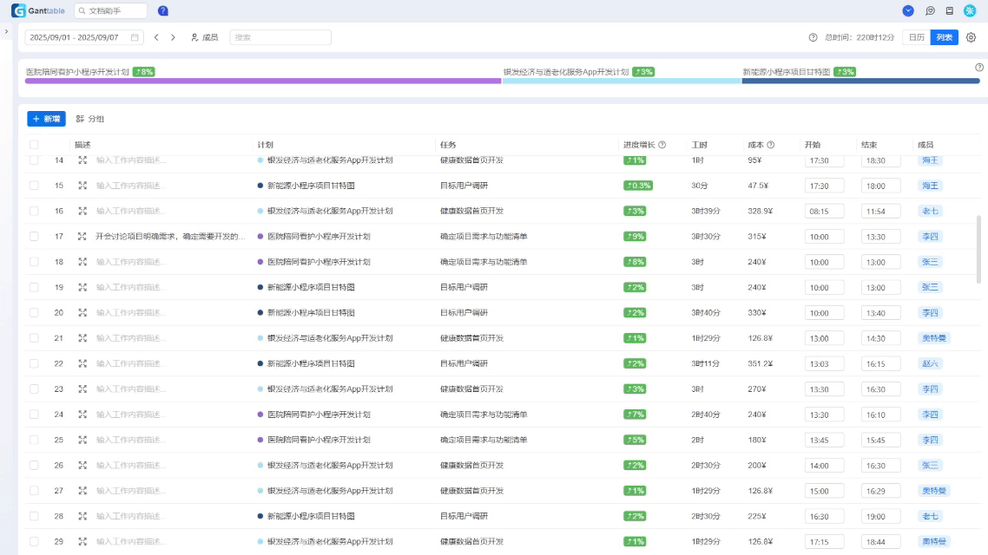
Task: Expand row 20 fullscreen icon
Action: pyautogui.click(x=82, y=313)
